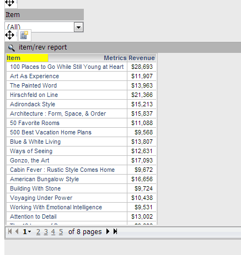Image resolution: width=241 pixels, height=255 pixels.
Task: Select the yellow Item column header
Action: pyautogui.click(x=27, y=58)
